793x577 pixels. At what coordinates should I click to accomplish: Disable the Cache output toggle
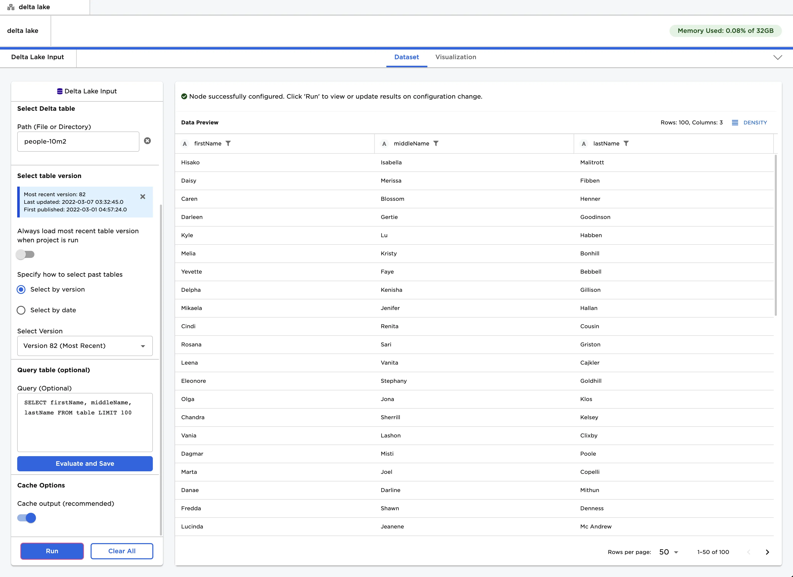click(x=27, y=518)
